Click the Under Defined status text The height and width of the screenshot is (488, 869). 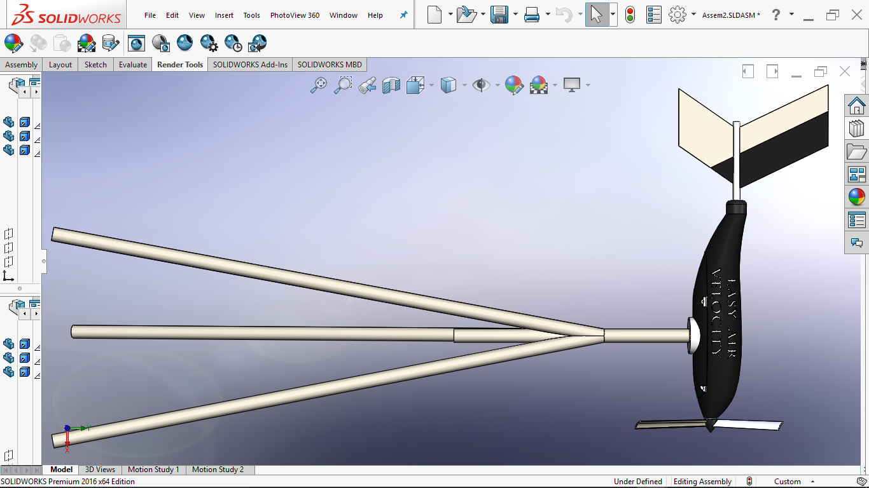point(638,482)
